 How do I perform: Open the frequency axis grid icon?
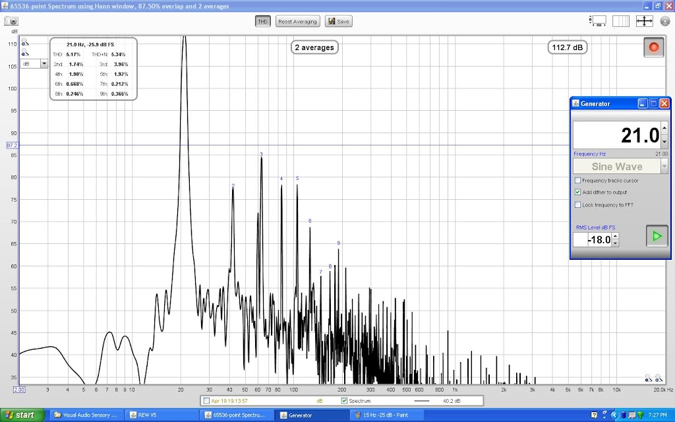[621, 21]
